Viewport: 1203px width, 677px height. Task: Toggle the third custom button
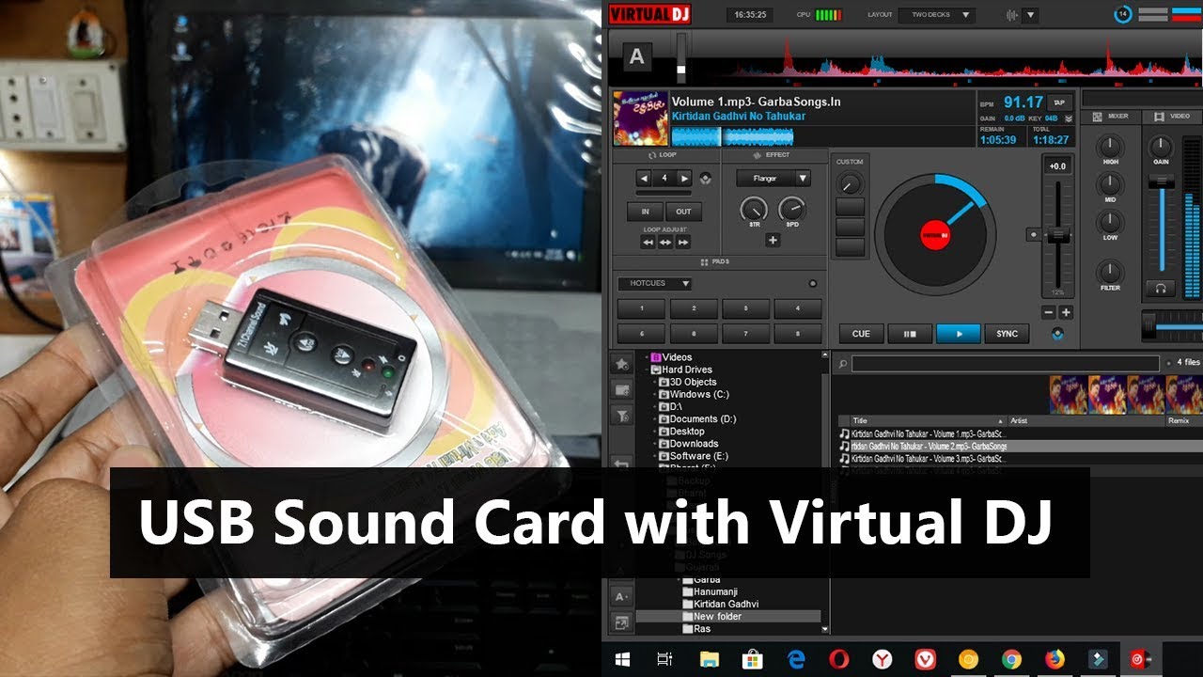click(850, 247)
